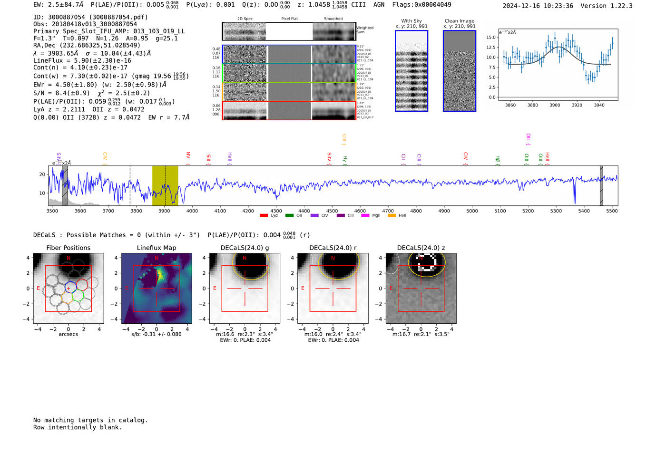Viewport: 666px width, 453px height.
Task: Click the blue fiber circle in Fiber Positions
Action: pyautogui.click(x=70, y=287)
